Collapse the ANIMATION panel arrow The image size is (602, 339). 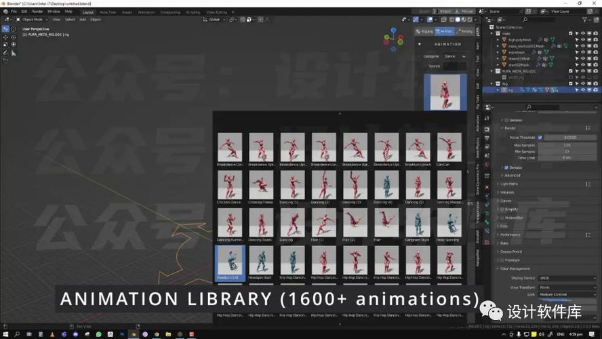click(419, 44)
